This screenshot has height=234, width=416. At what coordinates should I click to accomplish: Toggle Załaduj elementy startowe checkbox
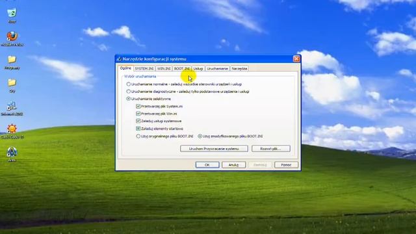138,129
